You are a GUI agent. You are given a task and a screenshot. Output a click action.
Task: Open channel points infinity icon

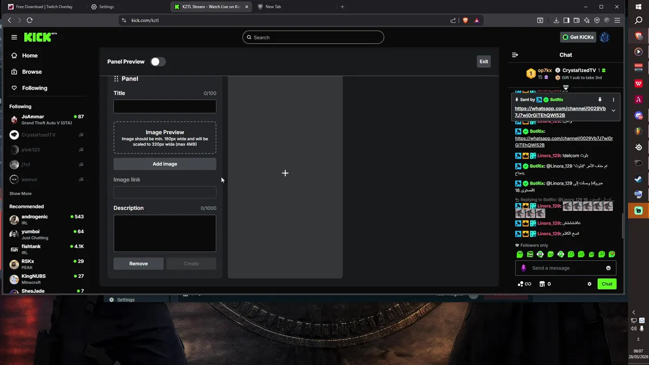point(524,284)
